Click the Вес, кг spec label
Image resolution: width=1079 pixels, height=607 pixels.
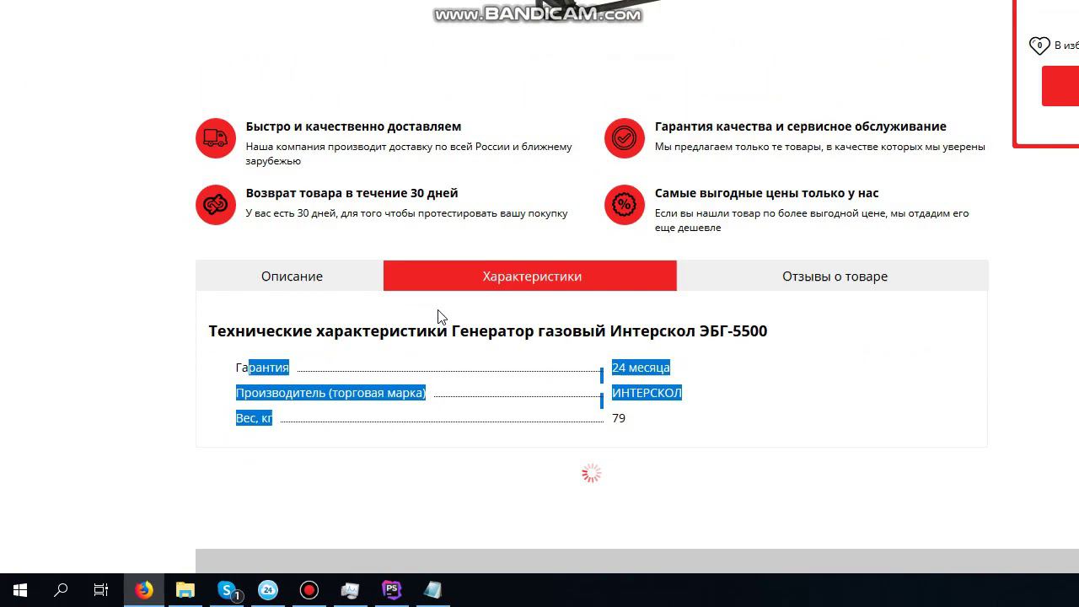[x=254, y=418]
